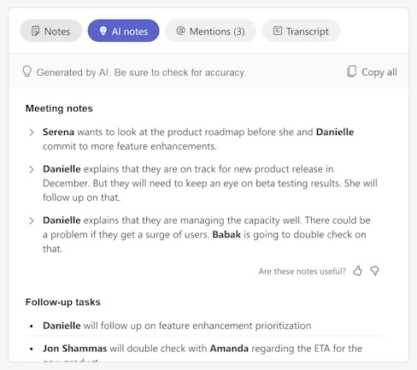Viewport: 417px width, 370px height.
Task: Click the notepad icon in Notes tab
Action: point(35,31)
